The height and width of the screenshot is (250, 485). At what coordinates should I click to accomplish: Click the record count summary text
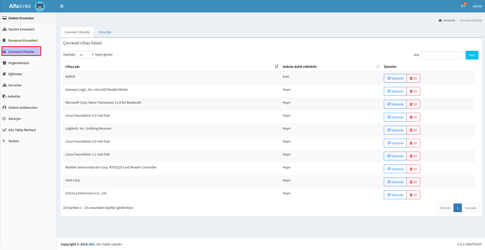(x=98, y=208)
